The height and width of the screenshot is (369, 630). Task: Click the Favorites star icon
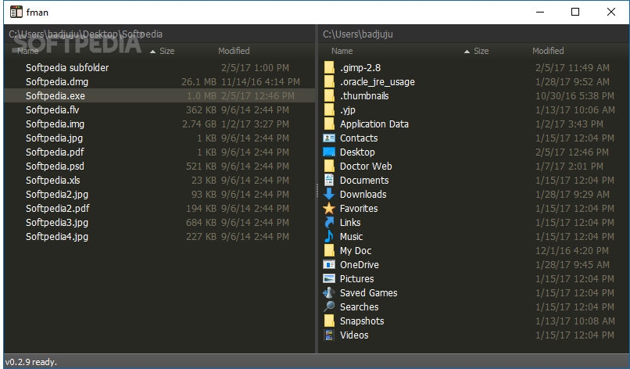(329, 208)
